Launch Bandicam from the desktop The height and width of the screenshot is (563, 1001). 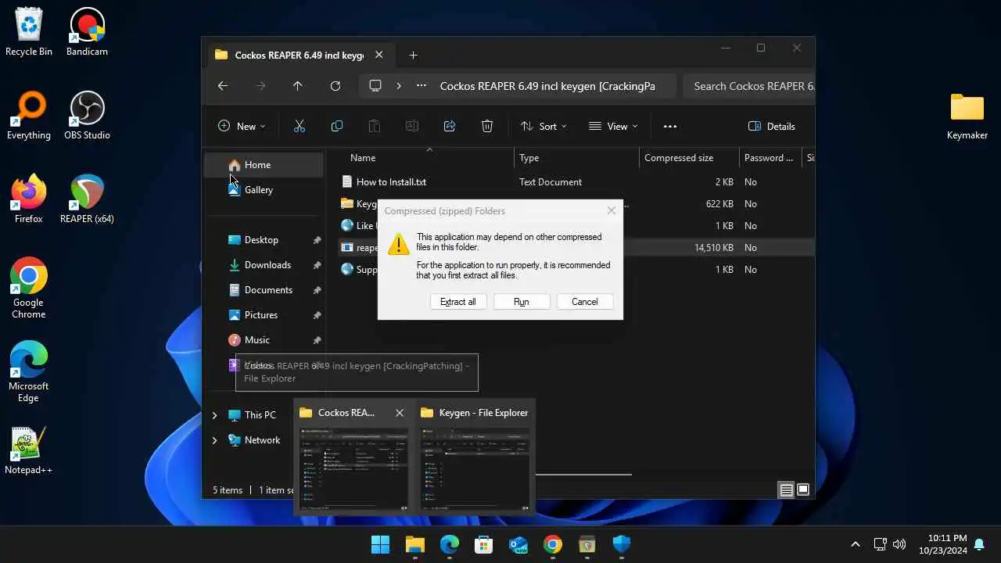tap(87, 32)
